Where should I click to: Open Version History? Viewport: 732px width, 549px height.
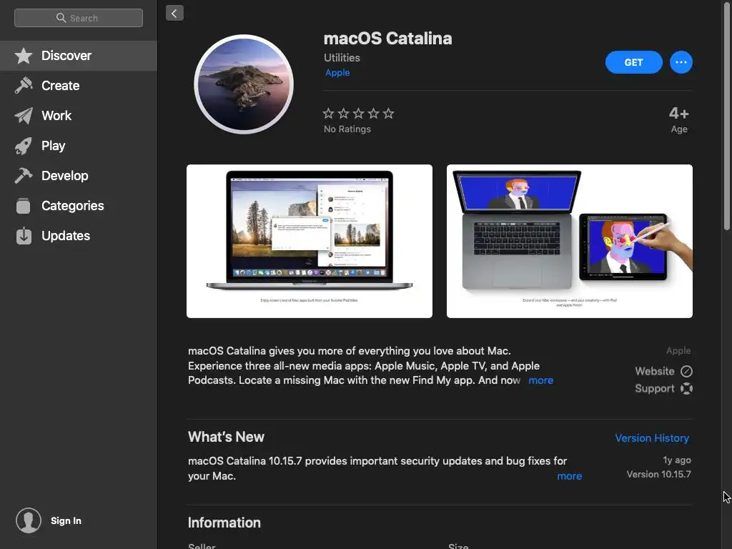pos(652,438)
